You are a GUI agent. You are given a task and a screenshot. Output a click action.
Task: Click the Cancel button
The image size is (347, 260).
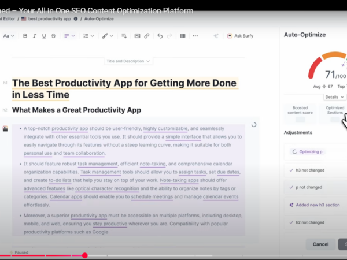click(320, 244)
